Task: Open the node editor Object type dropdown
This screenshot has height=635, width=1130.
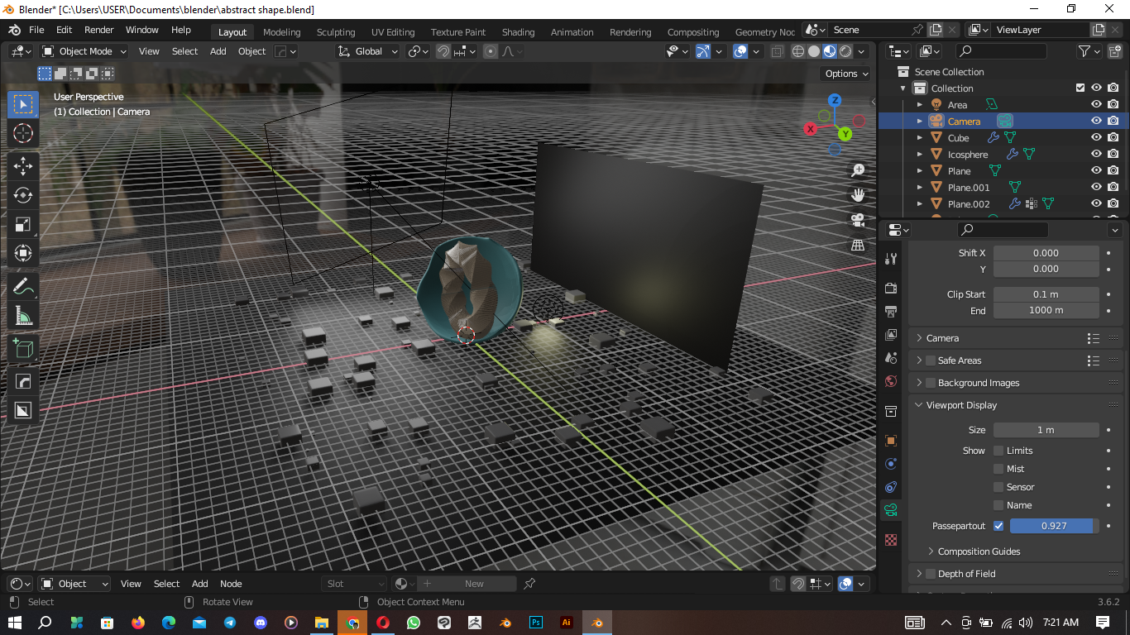Action: (74, 584)
